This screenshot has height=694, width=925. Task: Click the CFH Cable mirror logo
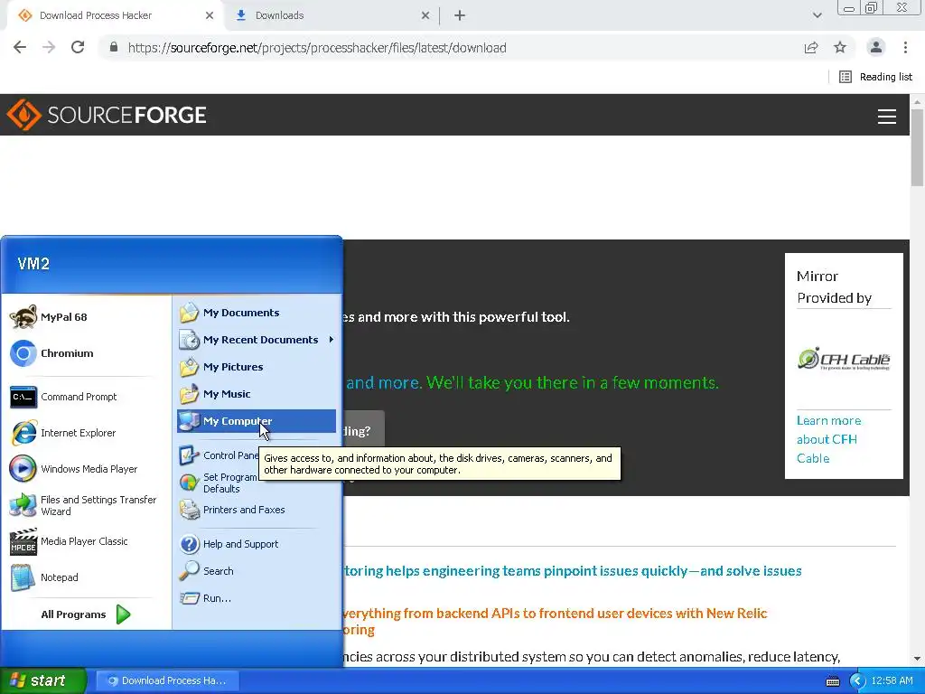point(844,358)
